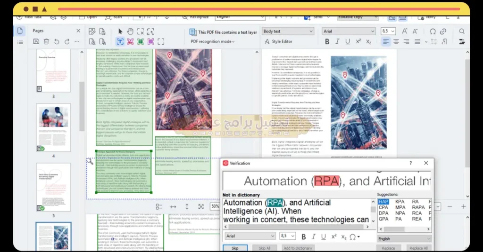Redo the action in Pages panel
This screenshot has width=483, height=252.
click(67, 41)
